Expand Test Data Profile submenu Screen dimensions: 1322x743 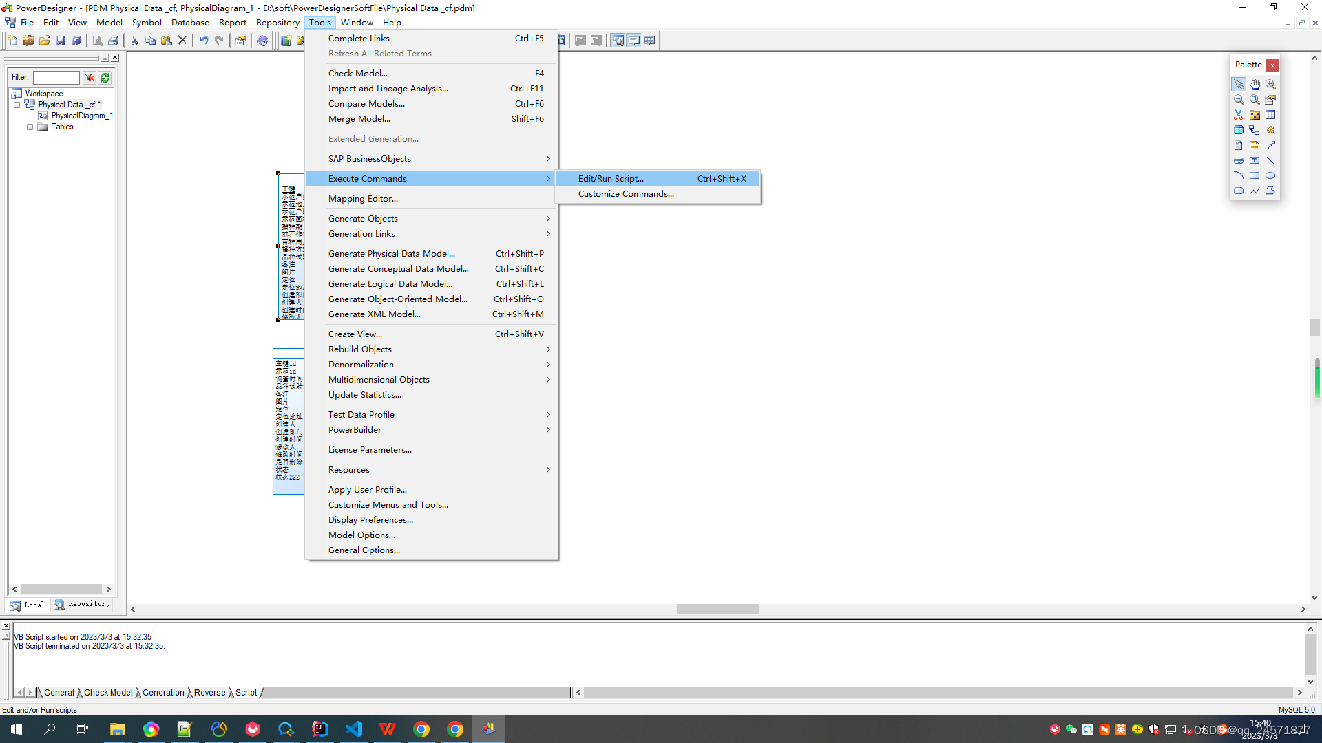[432, 415]
